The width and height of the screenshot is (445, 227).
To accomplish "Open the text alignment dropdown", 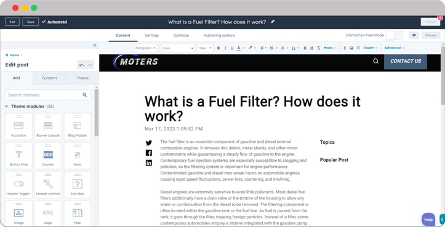I will (263, 48).
